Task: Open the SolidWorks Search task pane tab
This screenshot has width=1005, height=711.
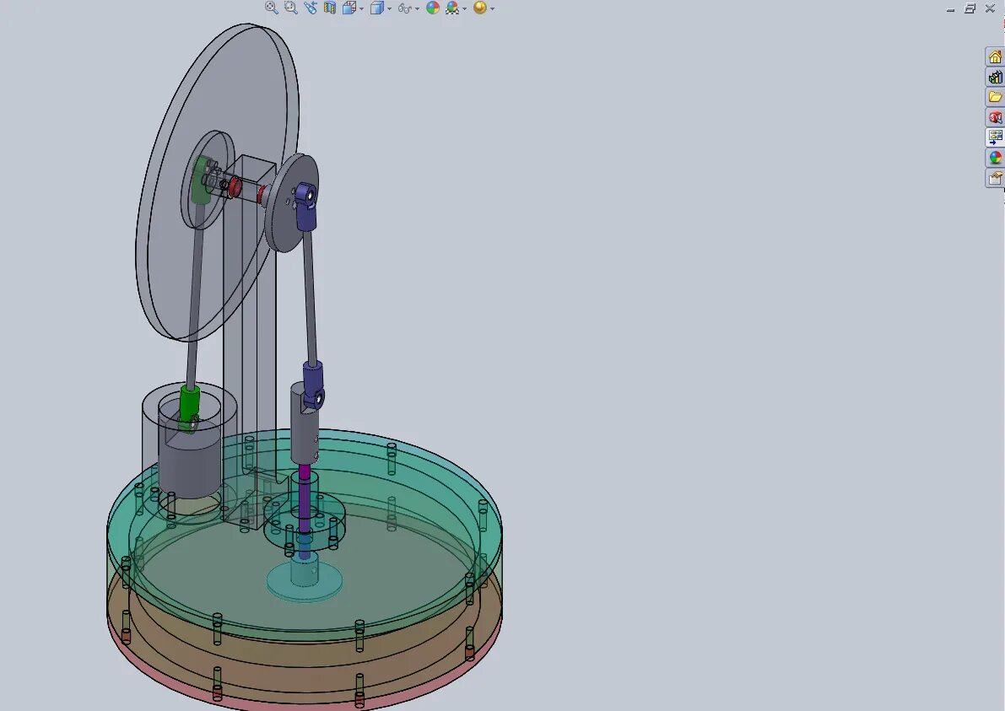Action: point(995,117)
